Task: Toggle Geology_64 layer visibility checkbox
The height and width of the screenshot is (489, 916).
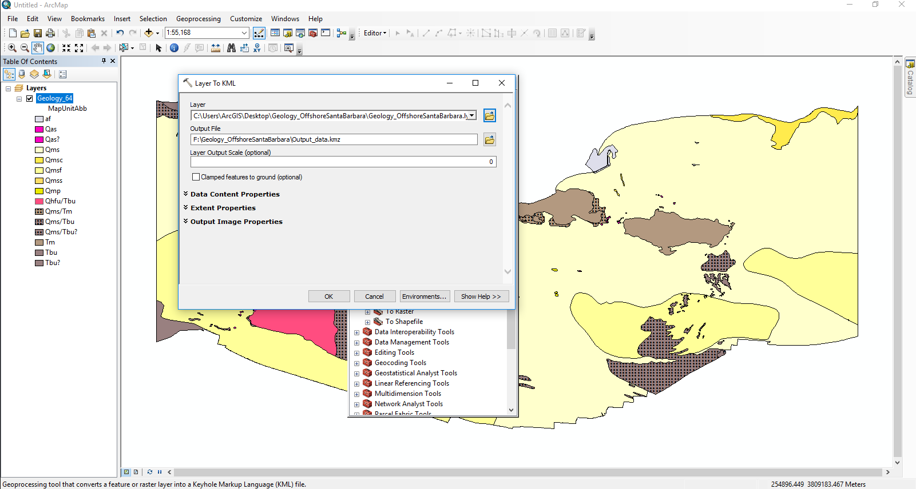Action: 30,98
